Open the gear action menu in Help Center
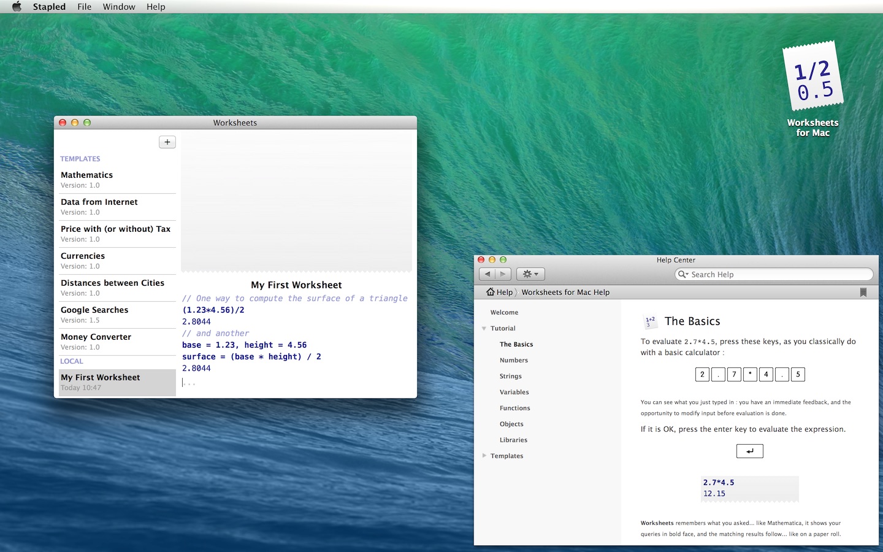883x552 pixels. [x=530, y=274]
